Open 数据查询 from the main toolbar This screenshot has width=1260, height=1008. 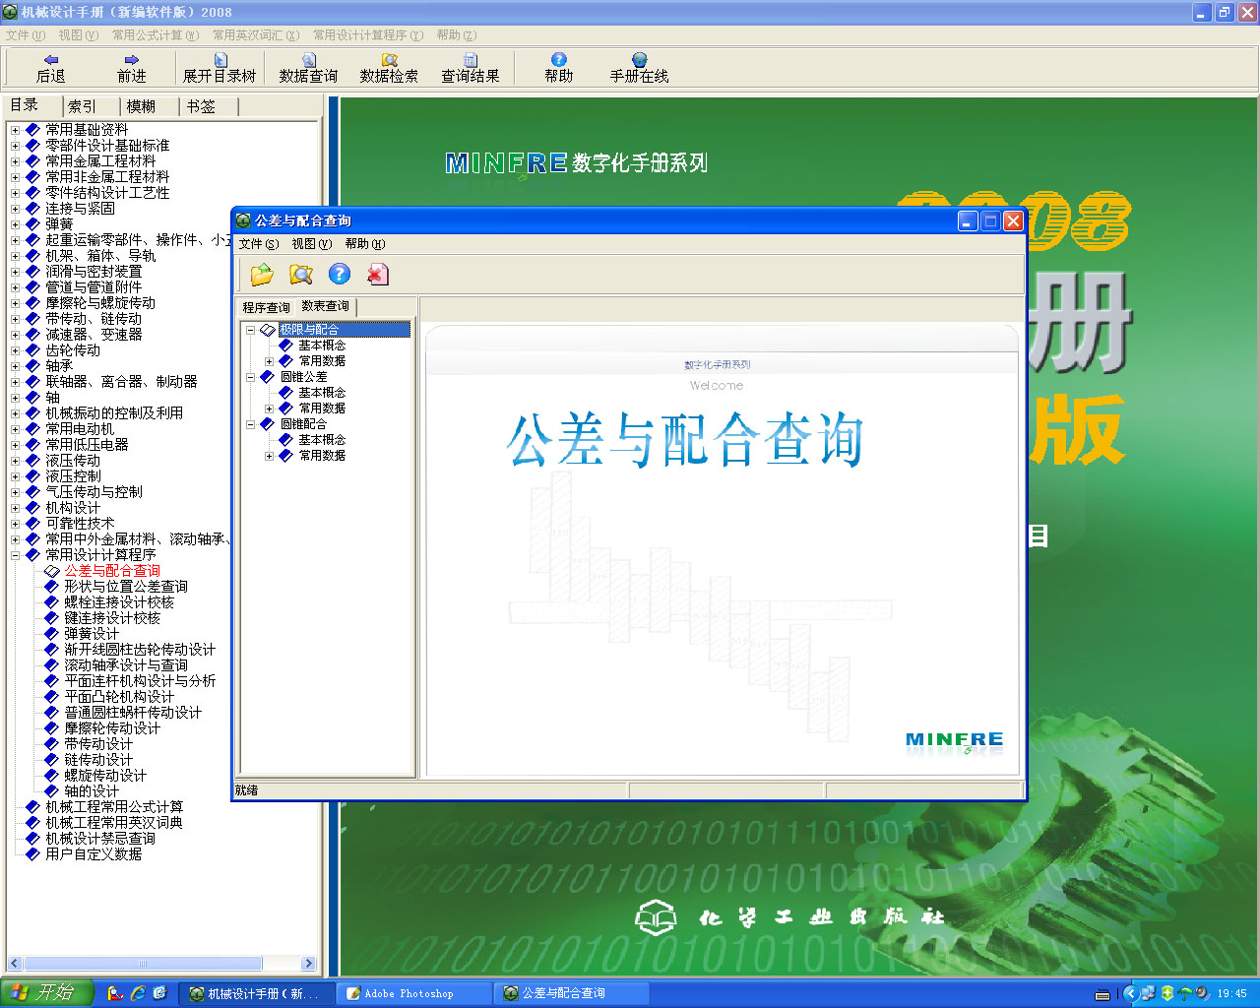(308, 68)
